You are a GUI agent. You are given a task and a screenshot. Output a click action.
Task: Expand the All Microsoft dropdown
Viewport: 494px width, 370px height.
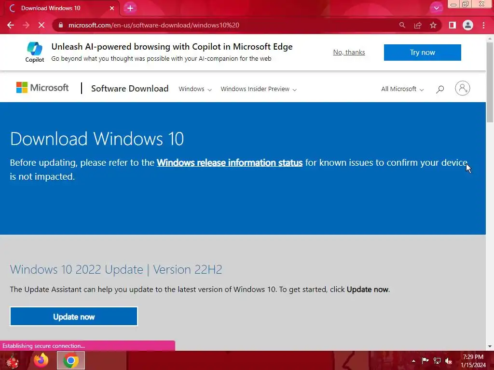tap(402, 89)
